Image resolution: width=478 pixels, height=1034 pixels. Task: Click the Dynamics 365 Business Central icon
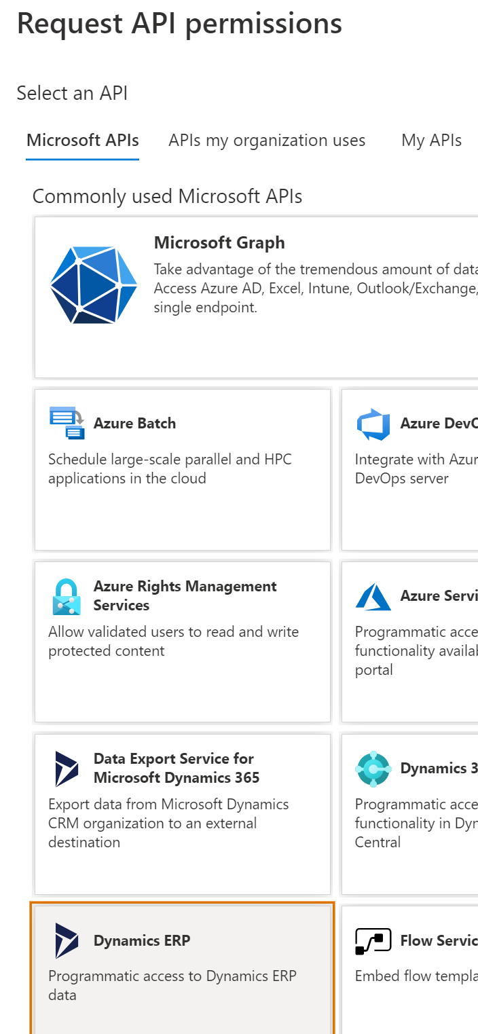pyautogui.click(x=373, y=769)
